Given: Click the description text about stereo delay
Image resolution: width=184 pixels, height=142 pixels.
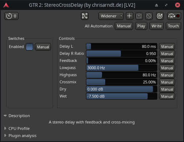Looking at the screenshot, I should 92,122.
